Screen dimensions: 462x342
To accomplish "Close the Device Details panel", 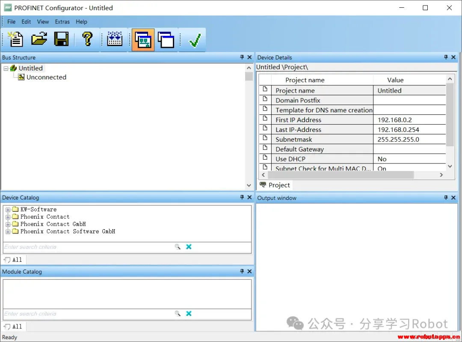I will [453, 57].
